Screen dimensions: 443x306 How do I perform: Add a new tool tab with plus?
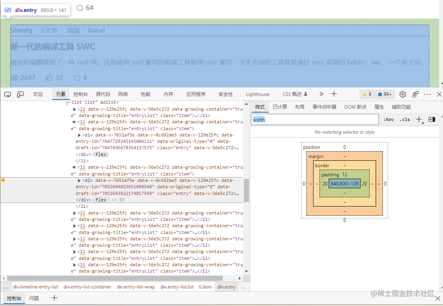point(334,94)
